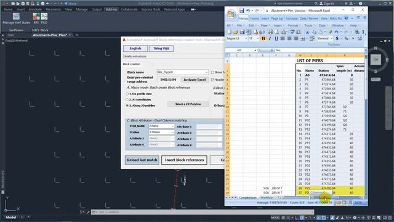394x222 pixels.
Task: Click AutoCAD quick access Undo arrow
Action: tap(47, 4)
